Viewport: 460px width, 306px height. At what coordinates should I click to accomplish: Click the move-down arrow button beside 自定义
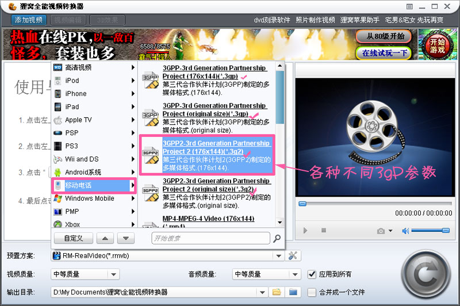tap(126, 238)
